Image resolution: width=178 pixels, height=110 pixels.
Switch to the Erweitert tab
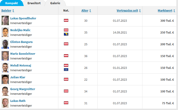click(34, 3)
